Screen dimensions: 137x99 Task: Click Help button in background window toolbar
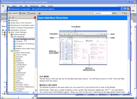(x=133, y=11)
